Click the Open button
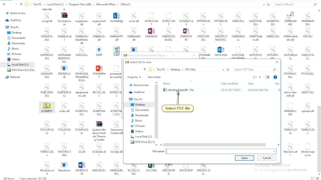This screenshot has width=321, height=180. coord(245,158)
